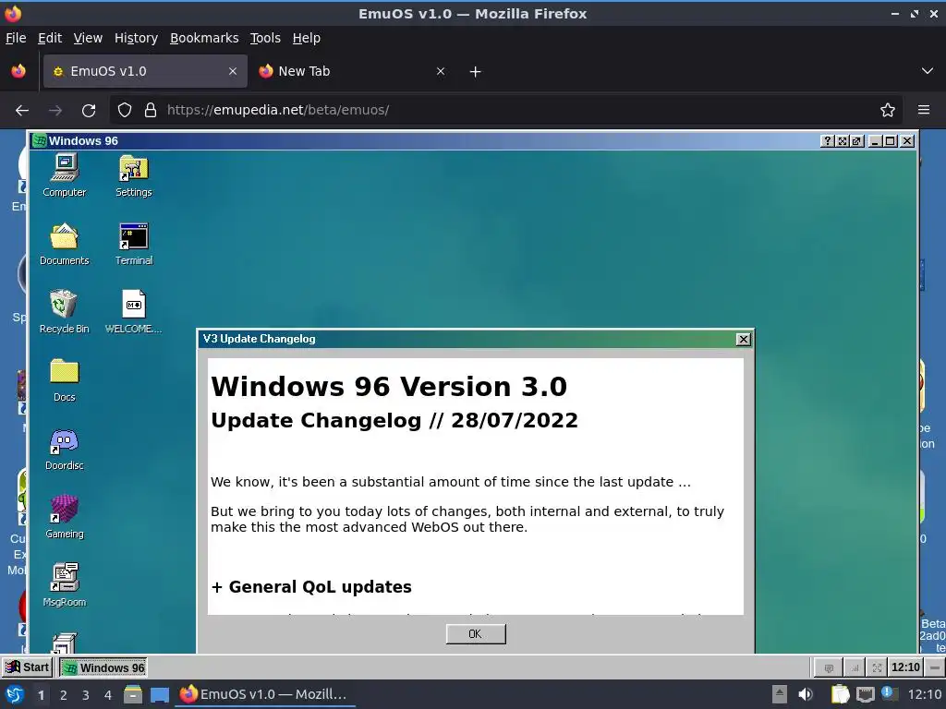Open the Firefox hamburger menu
This screenshot has height=709, width=946.
924,111
